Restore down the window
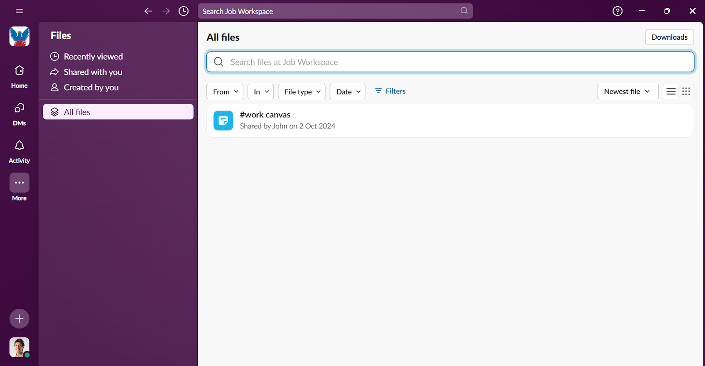705x366 pixels. [667, 11]
